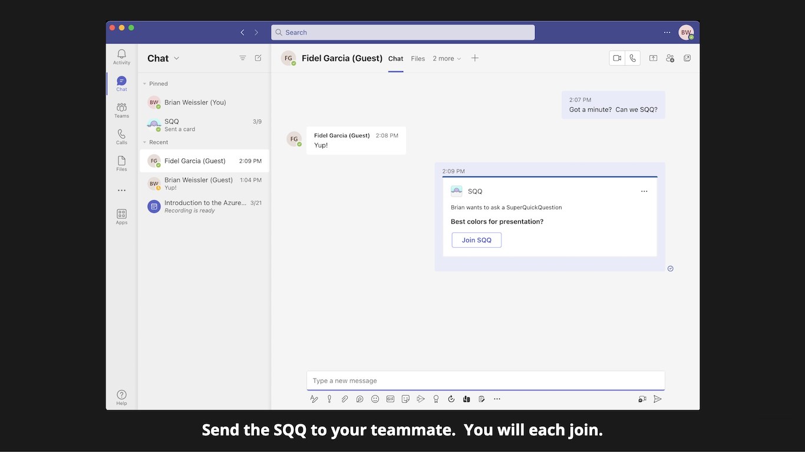Open the emoji picker
The image size is (805, 452).
pos(375,399)
